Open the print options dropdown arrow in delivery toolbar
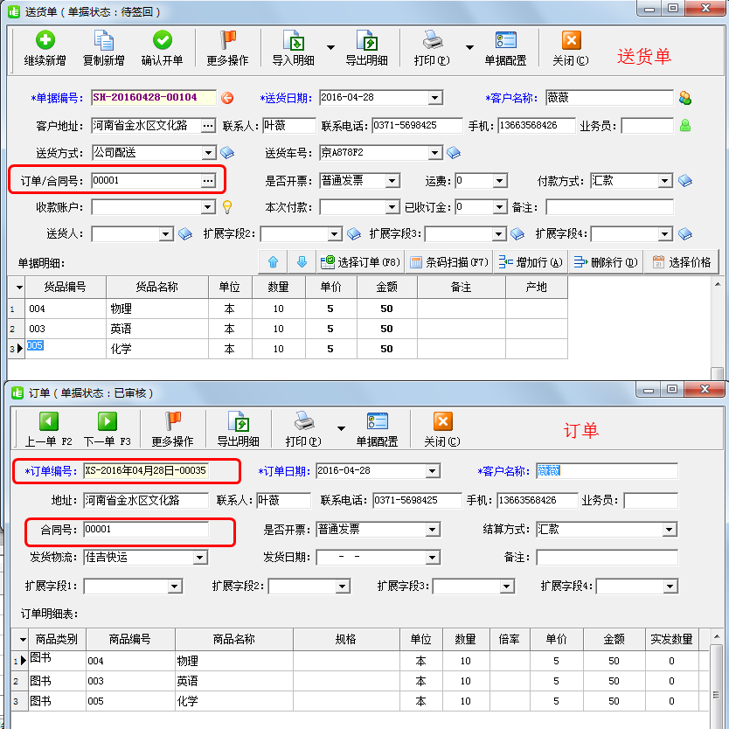Screen dimensions: 729x729 tap(469, 47)
